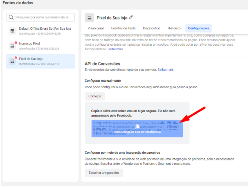The height and width of the screenshot is (188, 248).
Task: Click the copy document icon on token
Action: (138, 126)
